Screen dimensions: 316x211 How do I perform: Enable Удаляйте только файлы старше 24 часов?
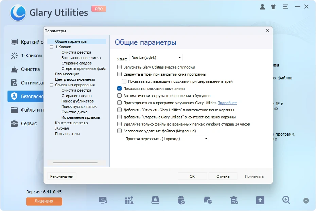click(x=120, y=124)
